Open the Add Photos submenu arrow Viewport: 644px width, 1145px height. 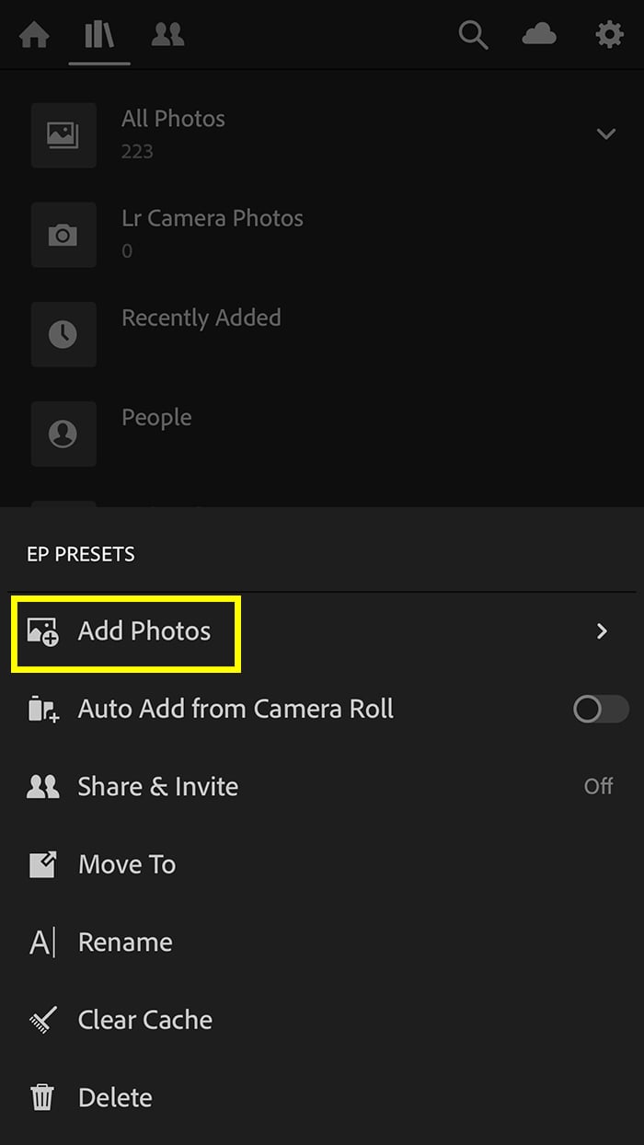(x=602, y=631)
